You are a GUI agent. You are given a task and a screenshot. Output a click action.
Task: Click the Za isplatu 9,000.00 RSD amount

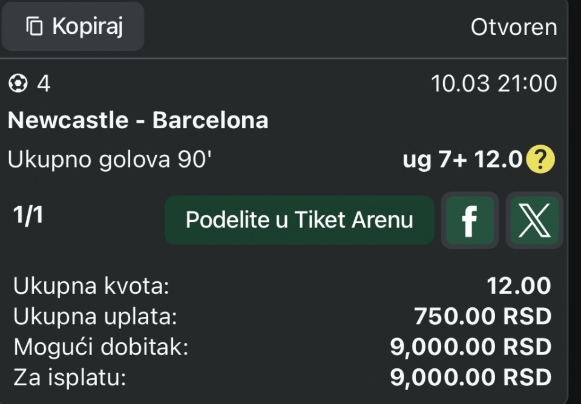[471, 378]
